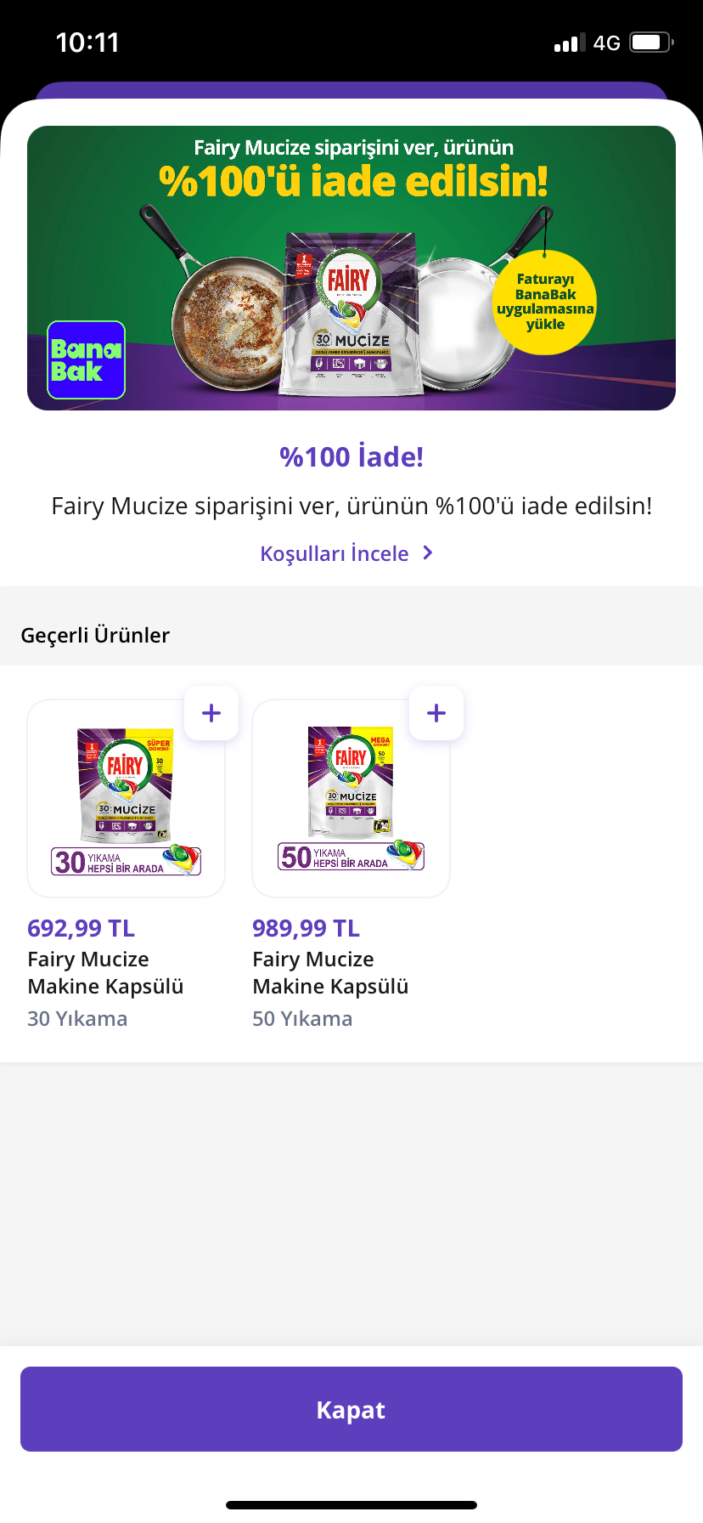Select the first Fairy Mucize Makine Kapsülü title
703x1523 pixels.
pyautogui.click(x=106, y=972)
